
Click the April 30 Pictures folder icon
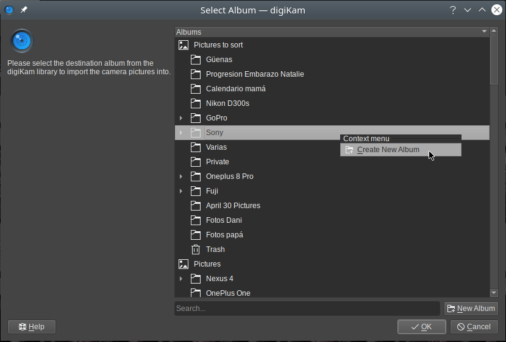[x=196, y=206]
